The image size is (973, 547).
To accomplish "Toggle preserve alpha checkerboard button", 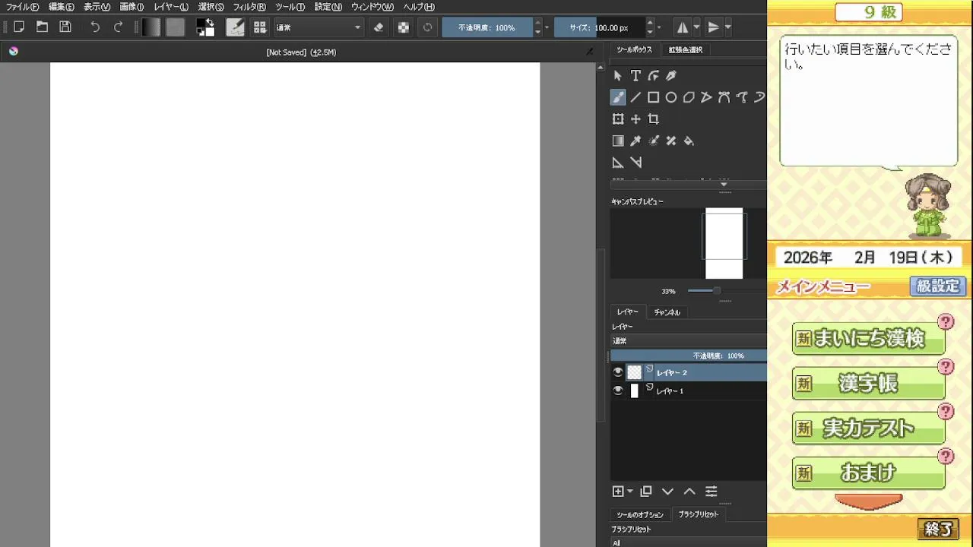I will point(404,27).
